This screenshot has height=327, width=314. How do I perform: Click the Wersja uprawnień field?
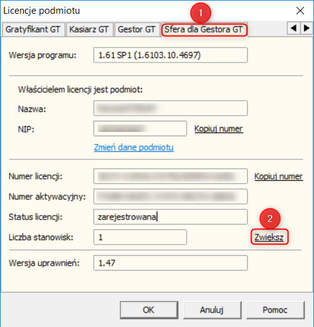point(170,263)
